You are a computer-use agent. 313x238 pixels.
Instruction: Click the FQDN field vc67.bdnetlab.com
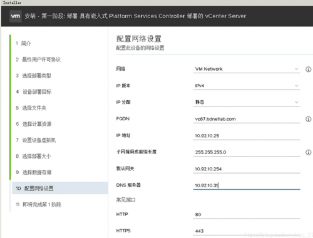(x=247, y=119)
